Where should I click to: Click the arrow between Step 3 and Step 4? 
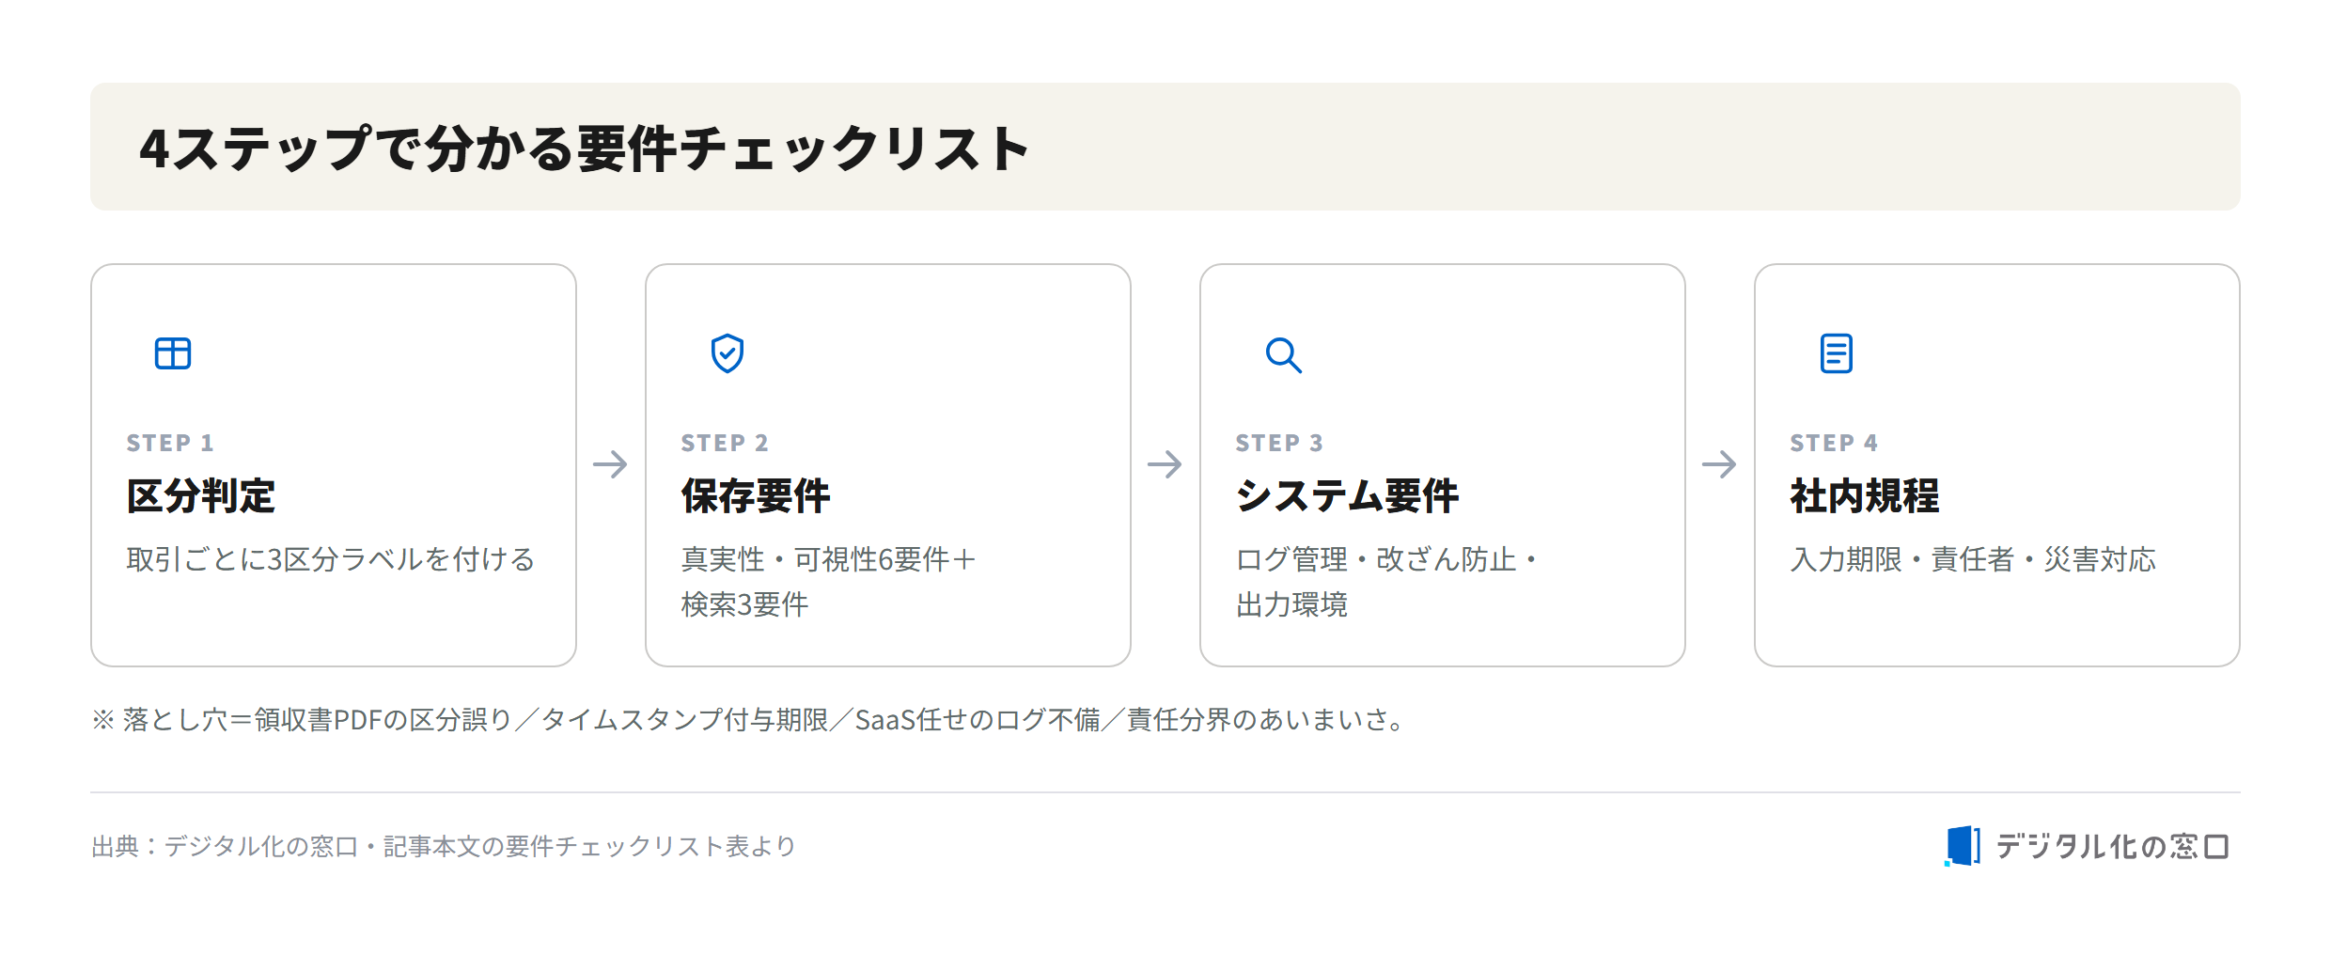click(x=1719, y=464)
